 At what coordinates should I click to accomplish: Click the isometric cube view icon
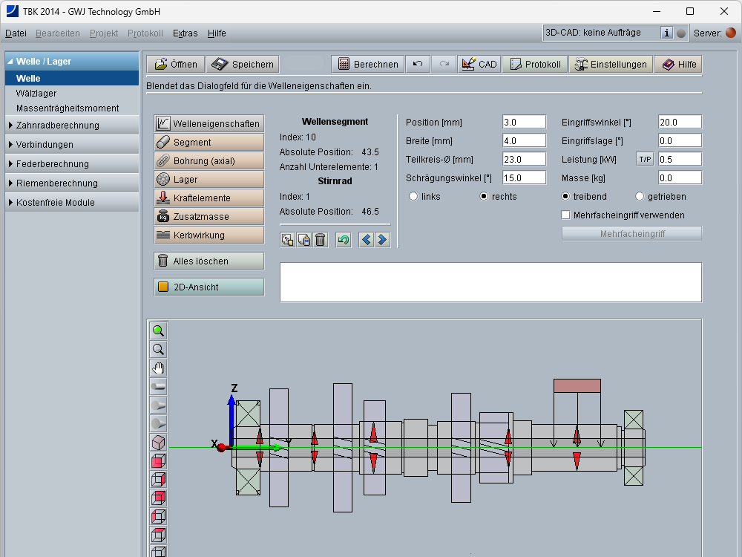coord(158,443)
